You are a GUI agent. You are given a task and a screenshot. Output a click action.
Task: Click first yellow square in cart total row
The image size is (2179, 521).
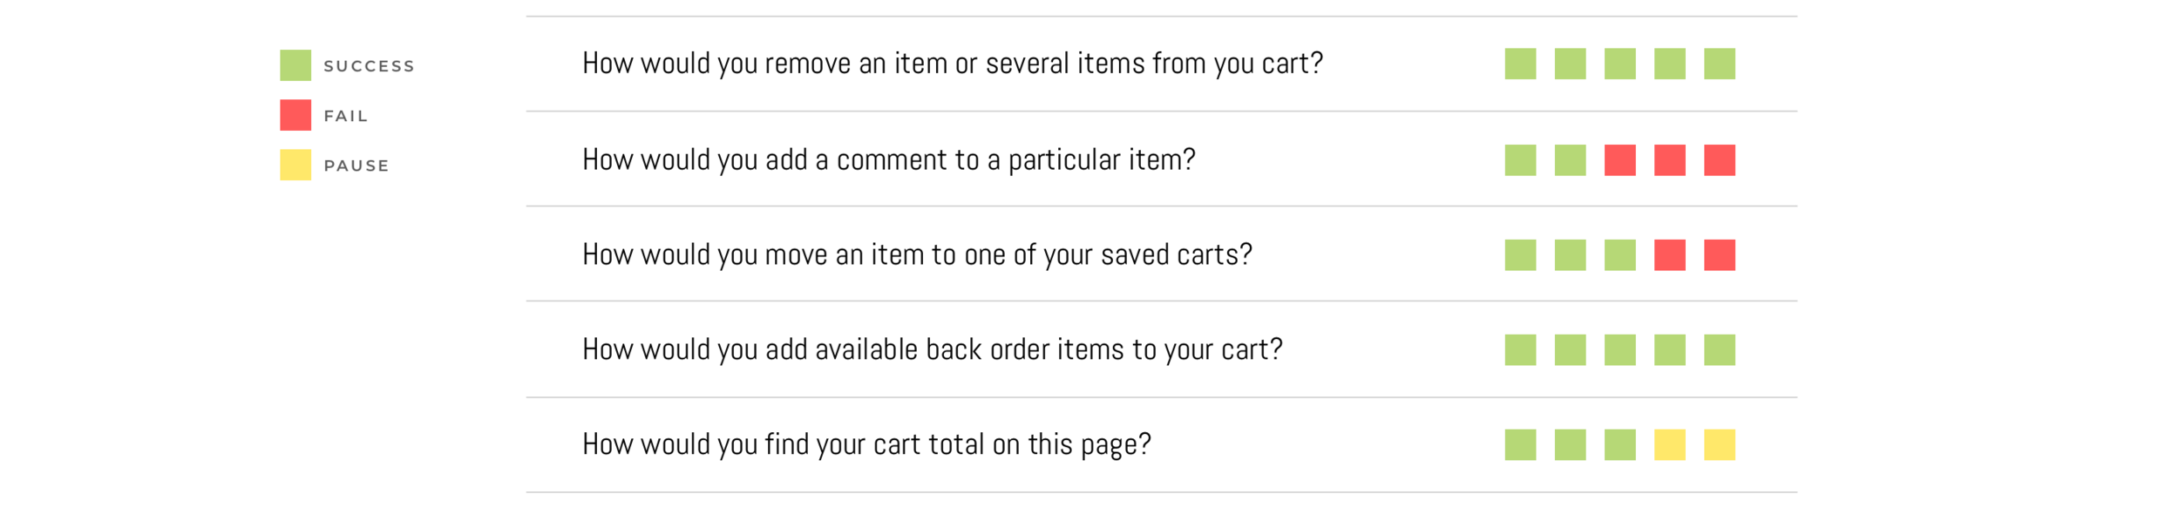[1669, 445]
